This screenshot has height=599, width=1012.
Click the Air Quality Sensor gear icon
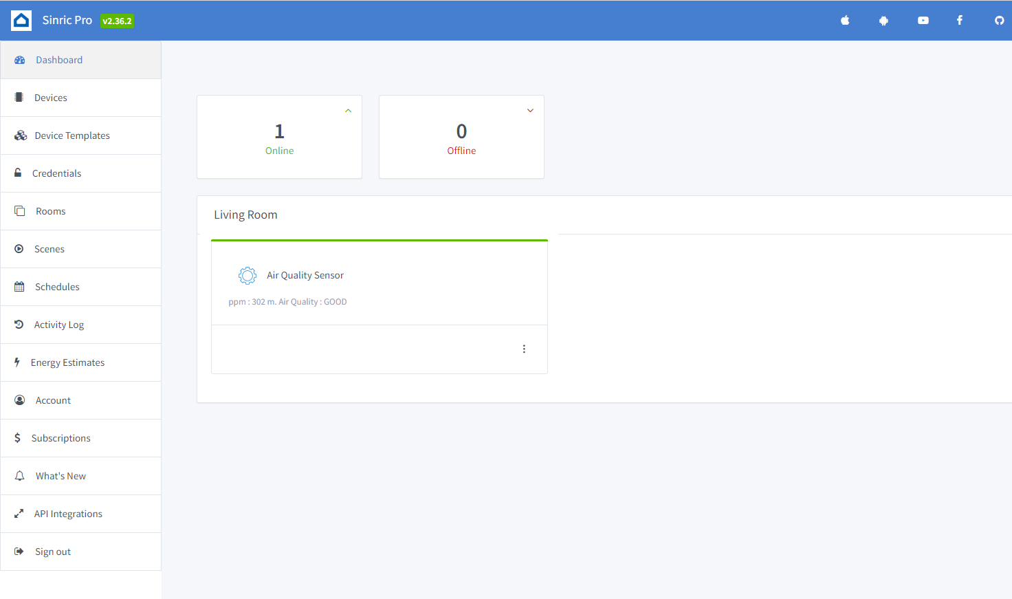coord(247,276)
